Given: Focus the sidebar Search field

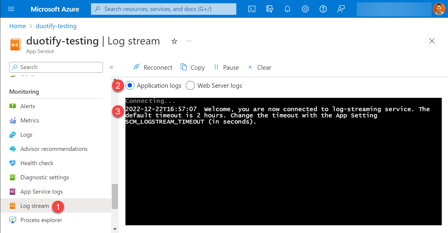Looking at the screenshot, I should (56, 67).
